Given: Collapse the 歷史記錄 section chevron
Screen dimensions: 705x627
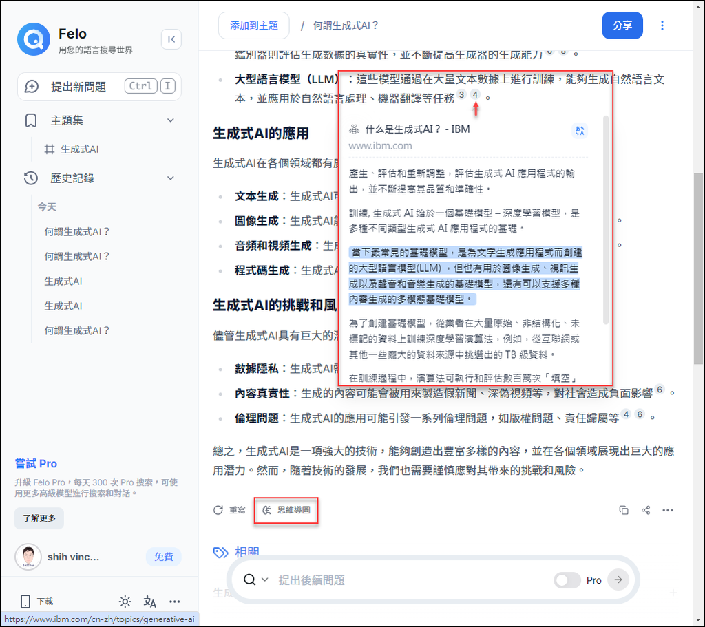Looking at the screenshot, I should [171, 178].
